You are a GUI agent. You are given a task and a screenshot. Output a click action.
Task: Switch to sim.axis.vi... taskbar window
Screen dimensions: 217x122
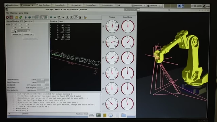click(x=75, y=5)
